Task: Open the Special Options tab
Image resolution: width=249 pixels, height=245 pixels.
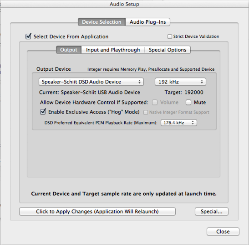Action: (168, 50)
